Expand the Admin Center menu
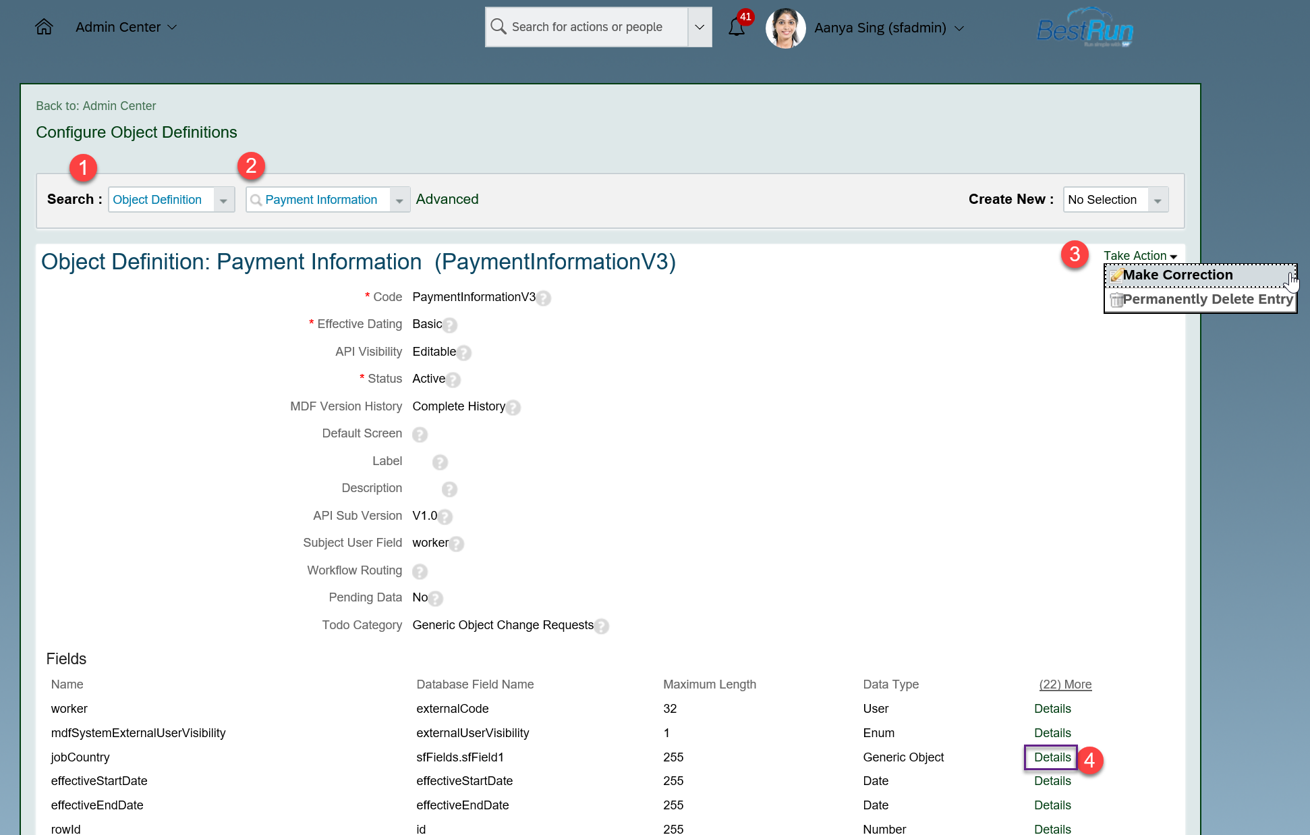 [125, 27]
